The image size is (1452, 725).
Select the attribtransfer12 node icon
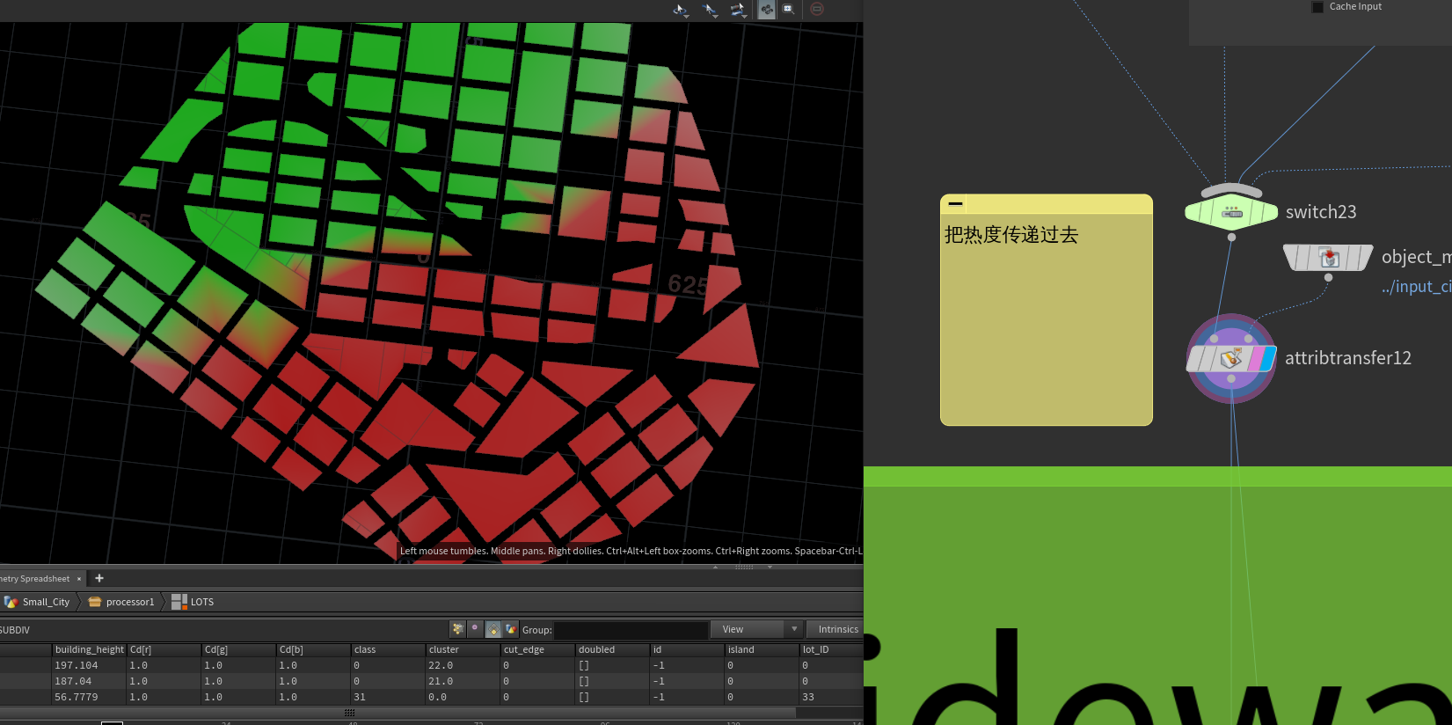pyautogui.click(x=1230, y=358)
